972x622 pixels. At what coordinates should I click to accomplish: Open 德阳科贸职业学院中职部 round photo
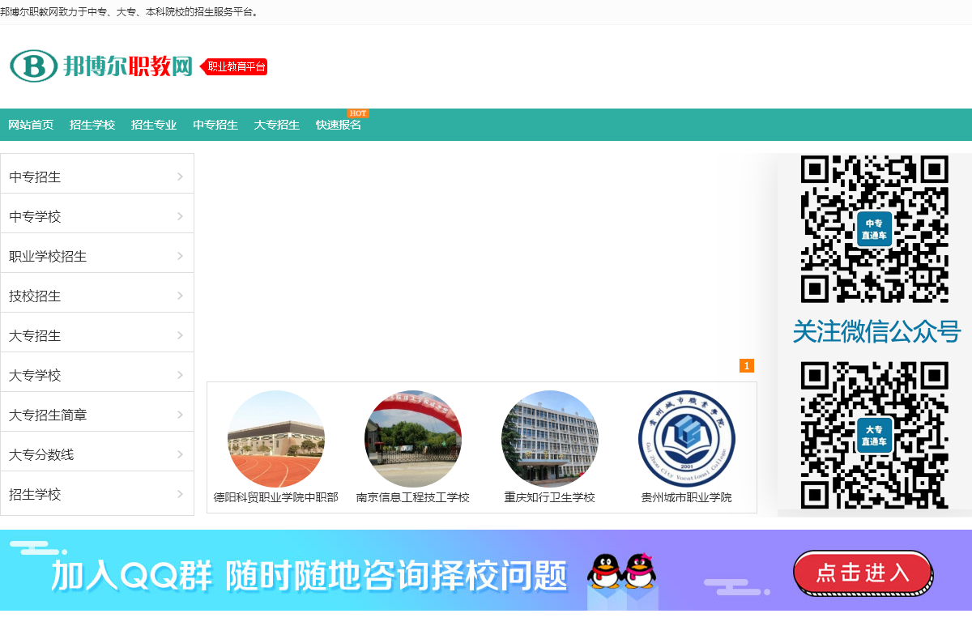(276, 439)
